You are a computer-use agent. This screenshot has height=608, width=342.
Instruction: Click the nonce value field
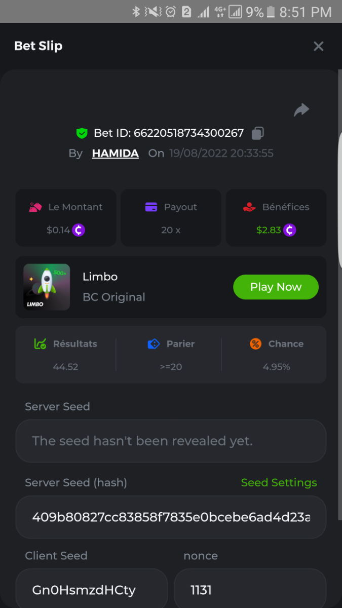coord(250,590)
